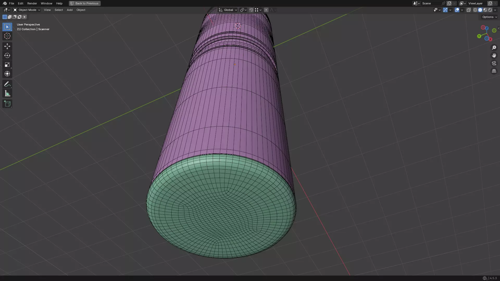Open the Window menu
Viewport: 500px width, 281px height.
(x=46, y=3)
